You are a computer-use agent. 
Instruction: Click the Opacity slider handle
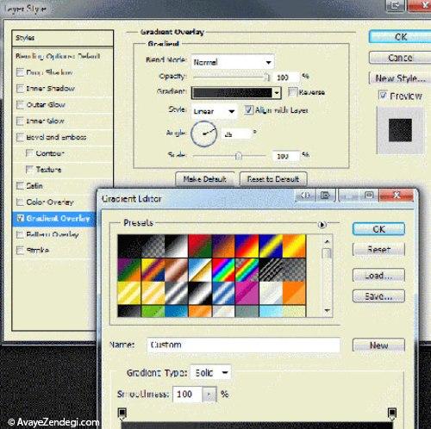[267, 78]
